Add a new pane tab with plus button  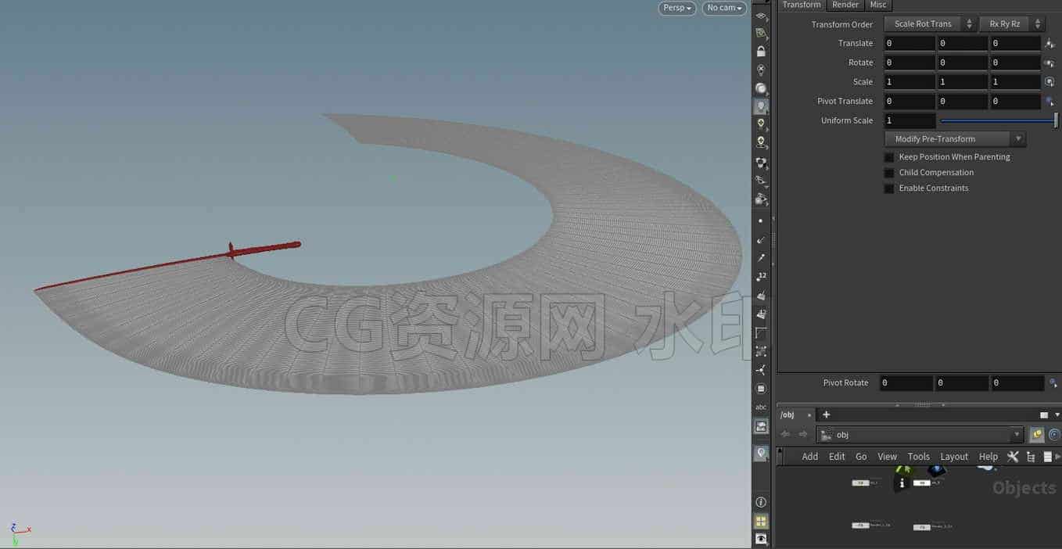pyautogui.click(x=826, y=414)
